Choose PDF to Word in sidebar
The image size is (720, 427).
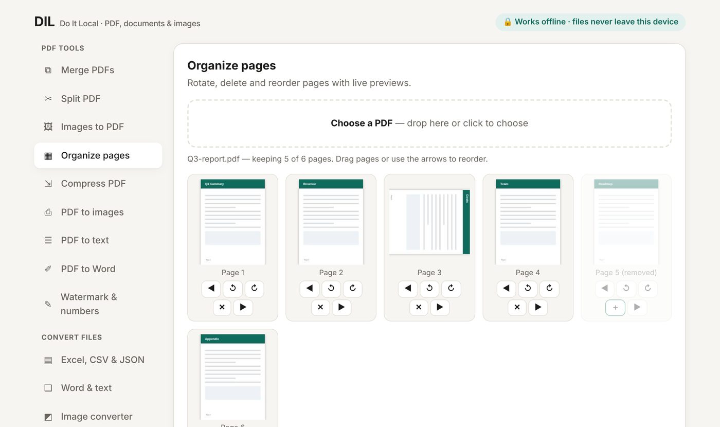click(98, 269)
